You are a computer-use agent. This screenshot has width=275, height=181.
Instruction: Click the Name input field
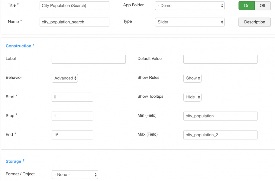pyautogui.click(x=74, y=22)
